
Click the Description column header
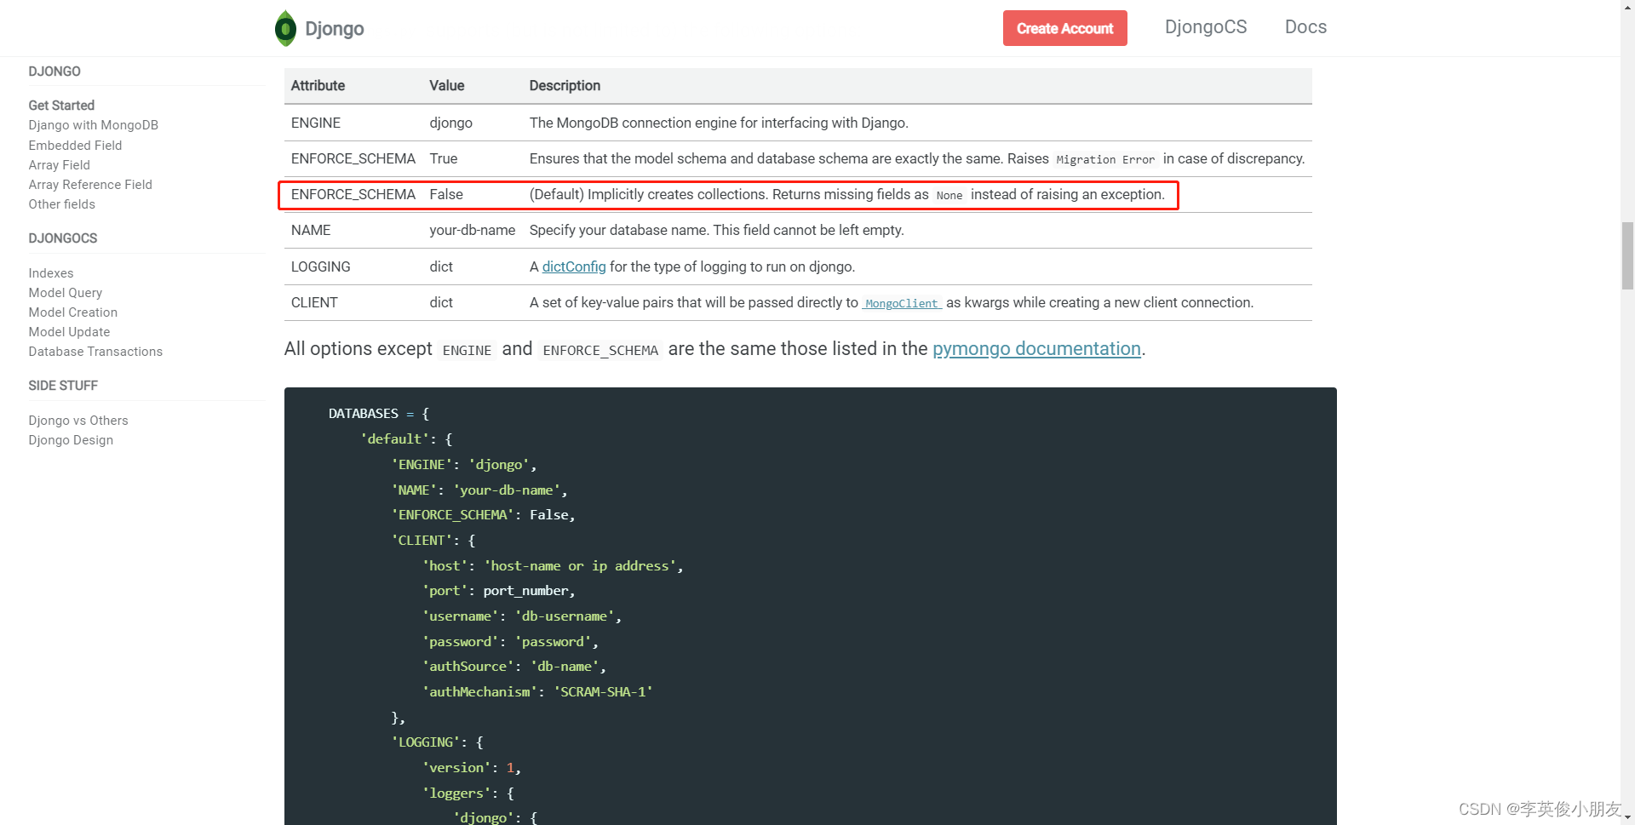tap(565, 85)
